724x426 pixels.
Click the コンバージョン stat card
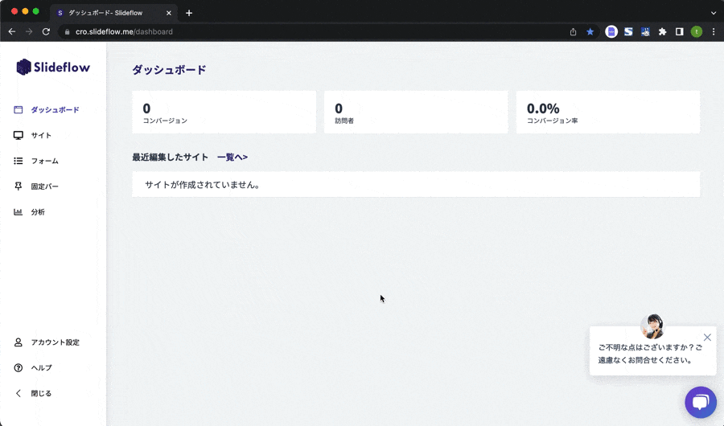click(224, 113)
